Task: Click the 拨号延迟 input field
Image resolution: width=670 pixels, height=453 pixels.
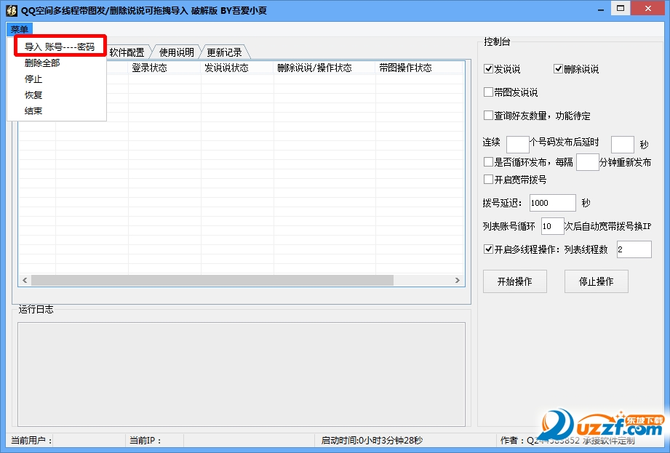Action: coord(552,203)
